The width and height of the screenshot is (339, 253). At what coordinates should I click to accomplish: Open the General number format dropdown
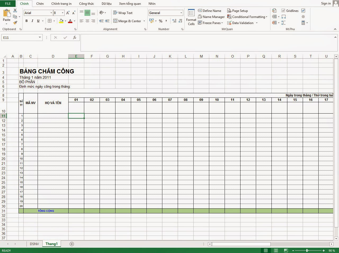coord(181,13)
